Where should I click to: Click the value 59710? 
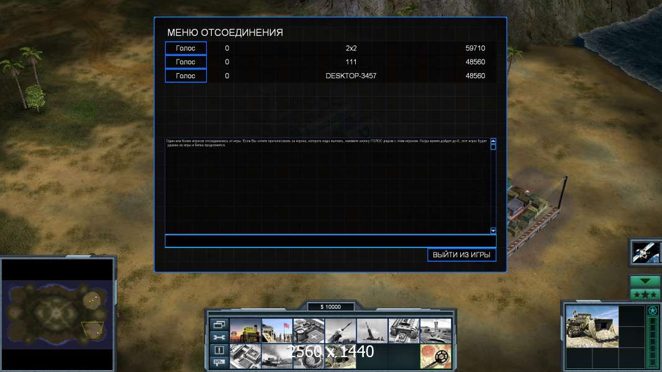point(476,48)
